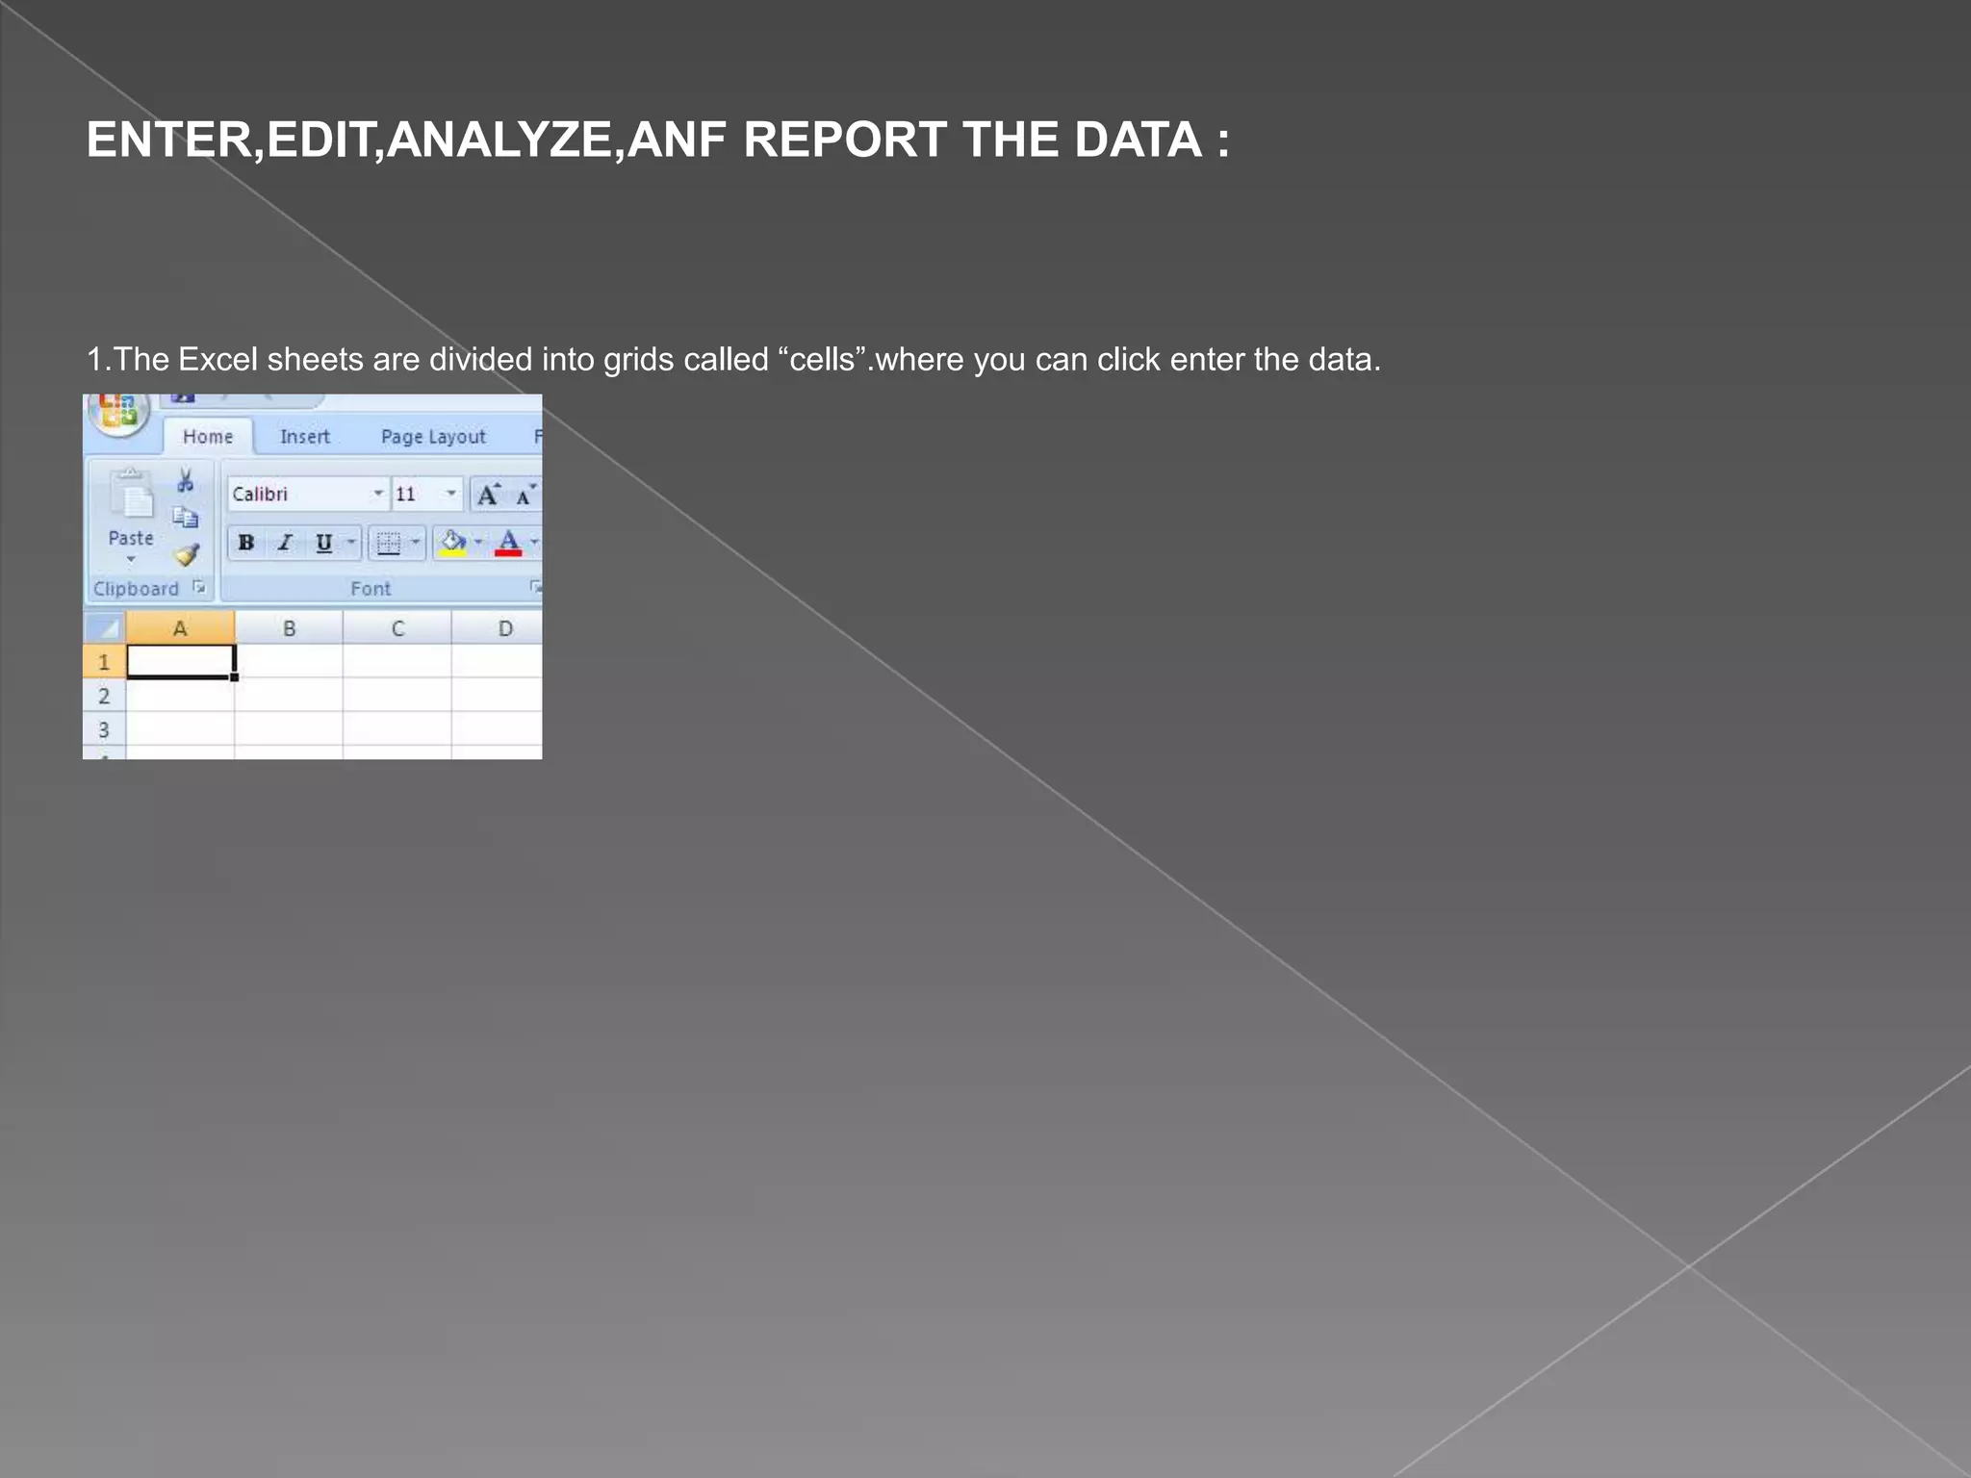Click the slide title text
This screenshot has width=1971, height=1478.
[658, 140]
